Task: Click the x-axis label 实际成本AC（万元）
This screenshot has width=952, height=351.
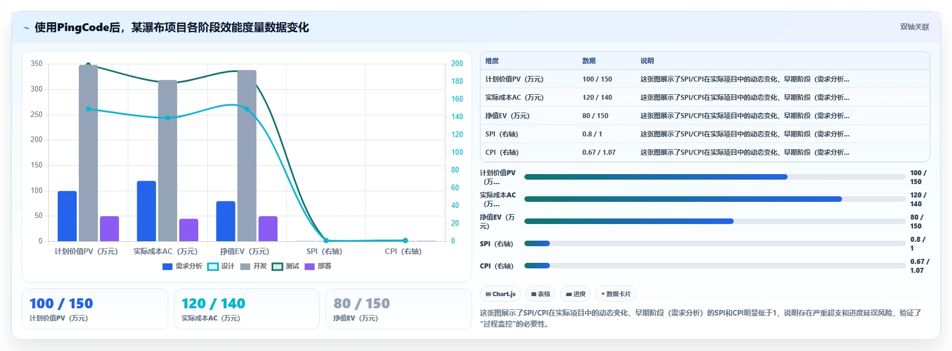Action: coord(166,252)
